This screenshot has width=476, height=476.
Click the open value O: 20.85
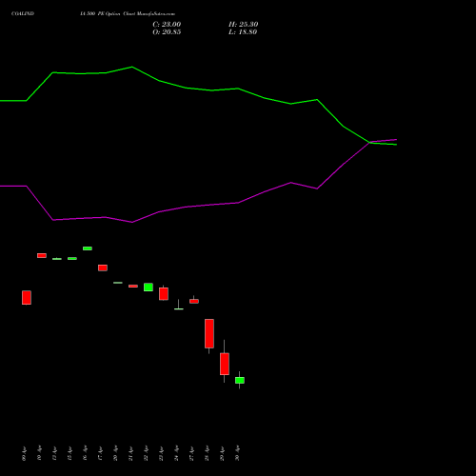click(x=167, y=32)
